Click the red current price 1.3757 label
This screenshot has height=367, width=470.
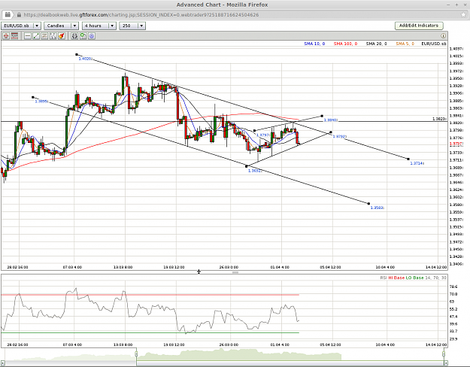click(456, 144)
